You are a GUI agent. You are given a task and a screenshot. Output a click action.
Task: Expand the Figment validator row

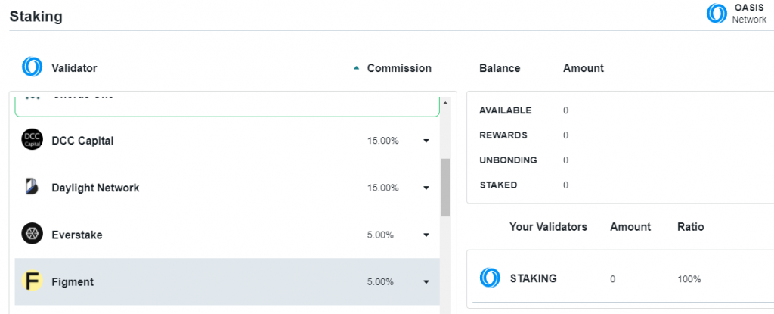pyautogui.click(x=426, y=282)
